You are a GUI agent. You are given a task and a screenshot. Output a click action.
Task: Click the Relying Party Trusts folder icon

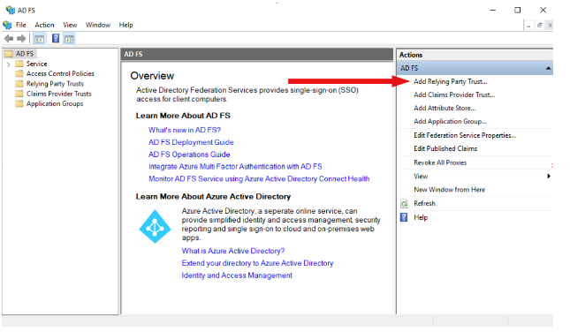click(x=19, y=84)
